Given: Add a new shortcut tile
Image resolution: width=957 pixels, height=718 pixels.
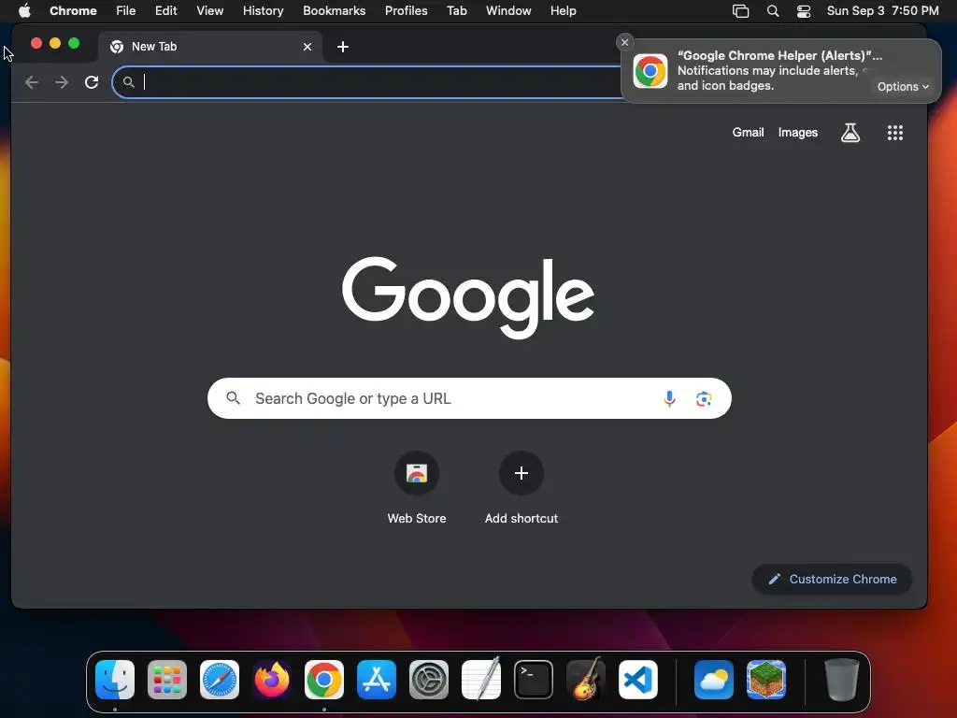Looking at the screenshot, I should [521, 488].
